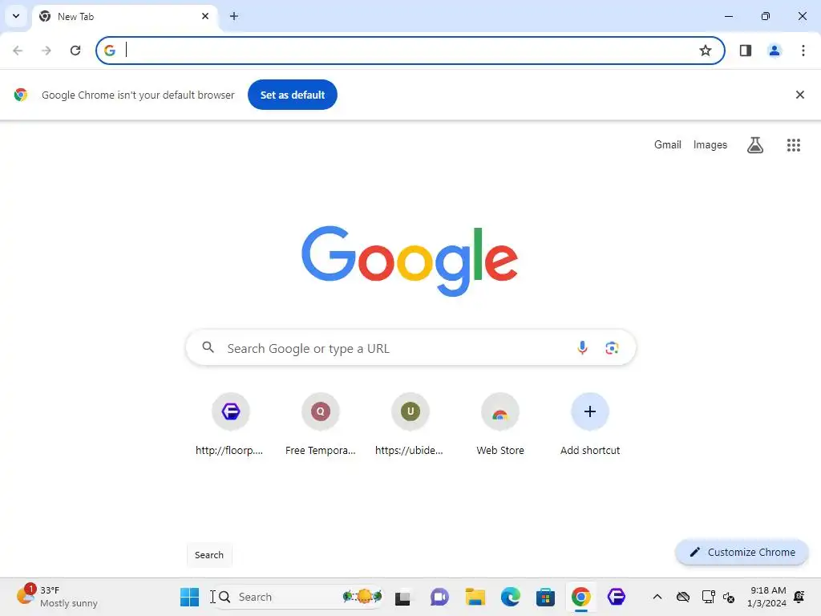The height and width of the screenshot is (616, 821).
Task: Open Images link
Action: coord(710,144)
